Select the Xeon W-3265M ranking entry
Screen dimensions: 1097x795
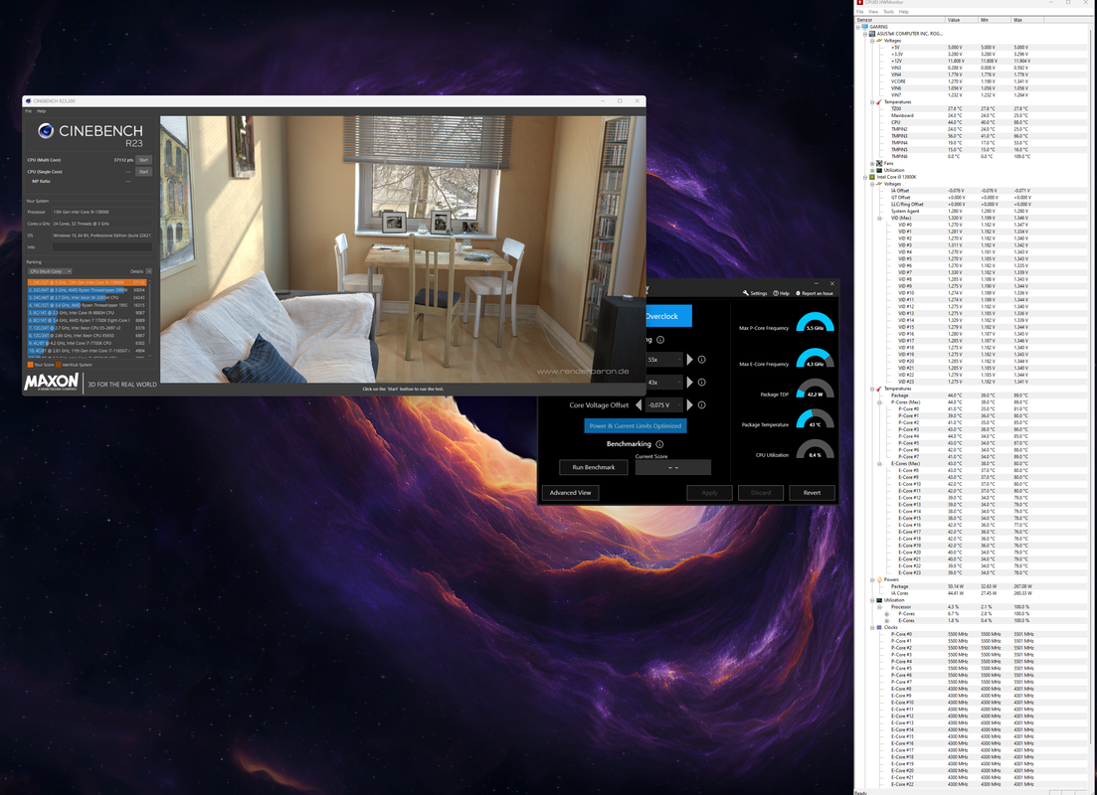click(87, 298)
